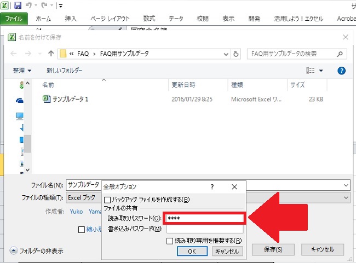Open the 整理 menu
356x263 pixels.
[22, 71]
